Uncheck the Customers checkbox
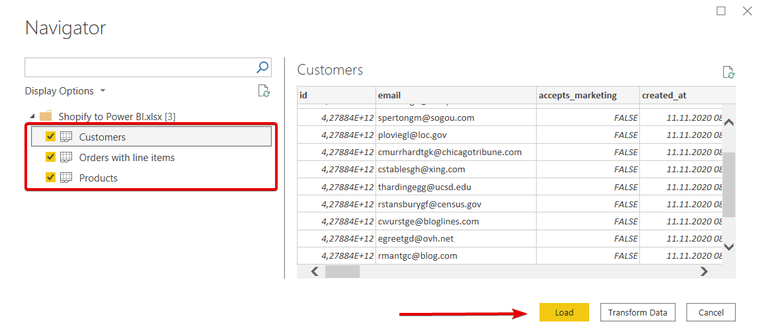The height and width of the screenshot is (336, 761). click(50, 137)
